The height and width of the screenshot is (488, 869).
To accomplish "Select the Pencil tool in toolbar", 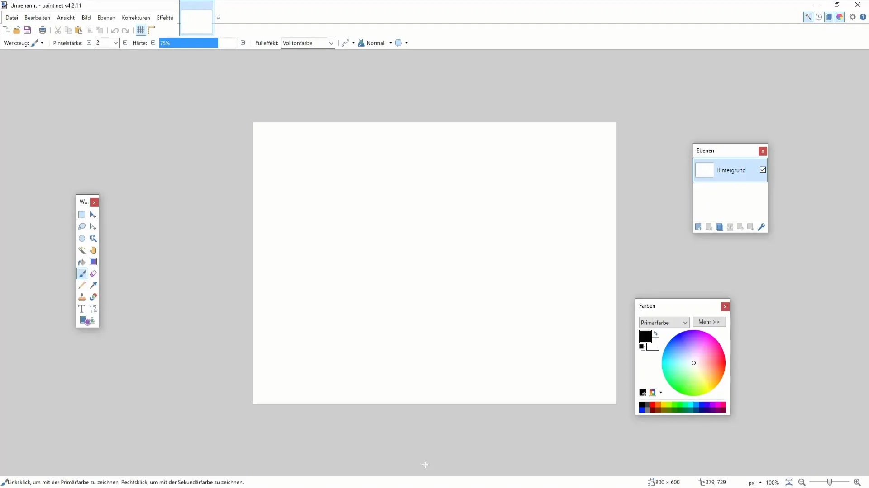I will 82,285.
